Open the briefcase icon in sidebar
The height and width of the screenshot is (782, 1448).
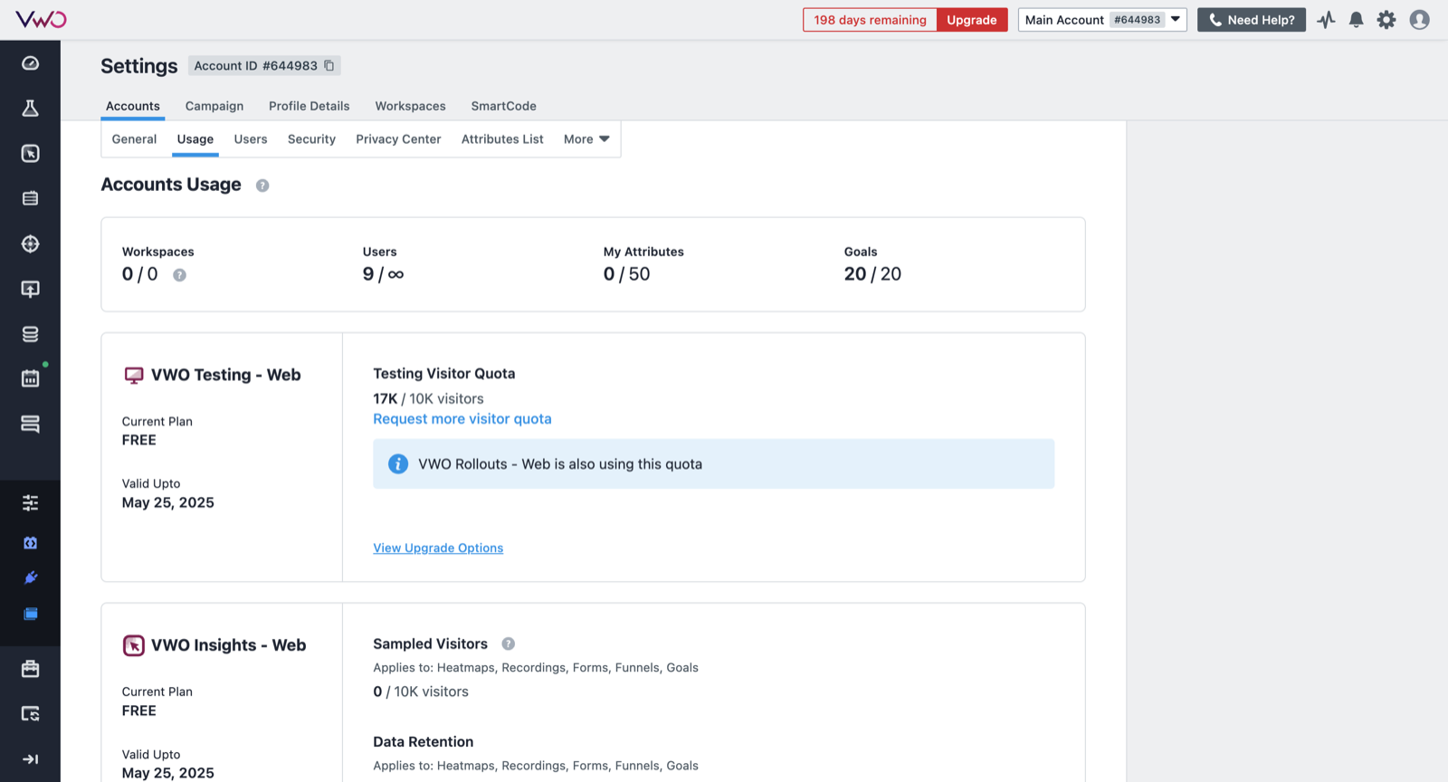coord(30,669)
